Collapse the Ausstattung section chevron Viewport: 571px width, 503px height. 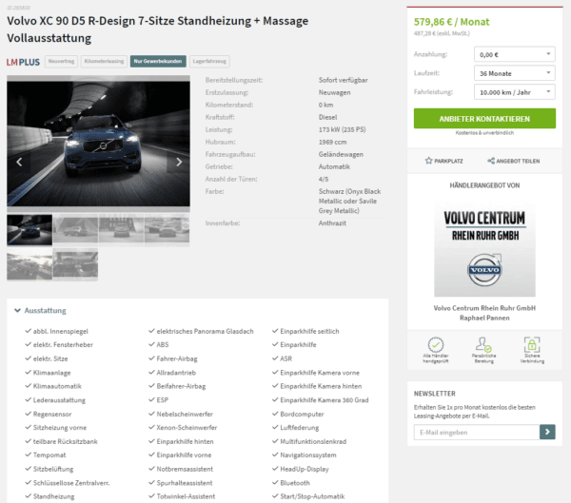(17, 311)
